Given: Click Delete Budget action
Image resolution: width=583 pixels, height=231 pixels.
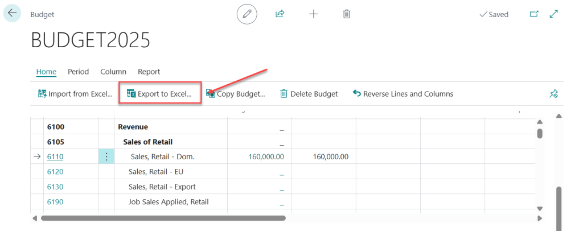Looking at the screenshot, I should [309, 93].
